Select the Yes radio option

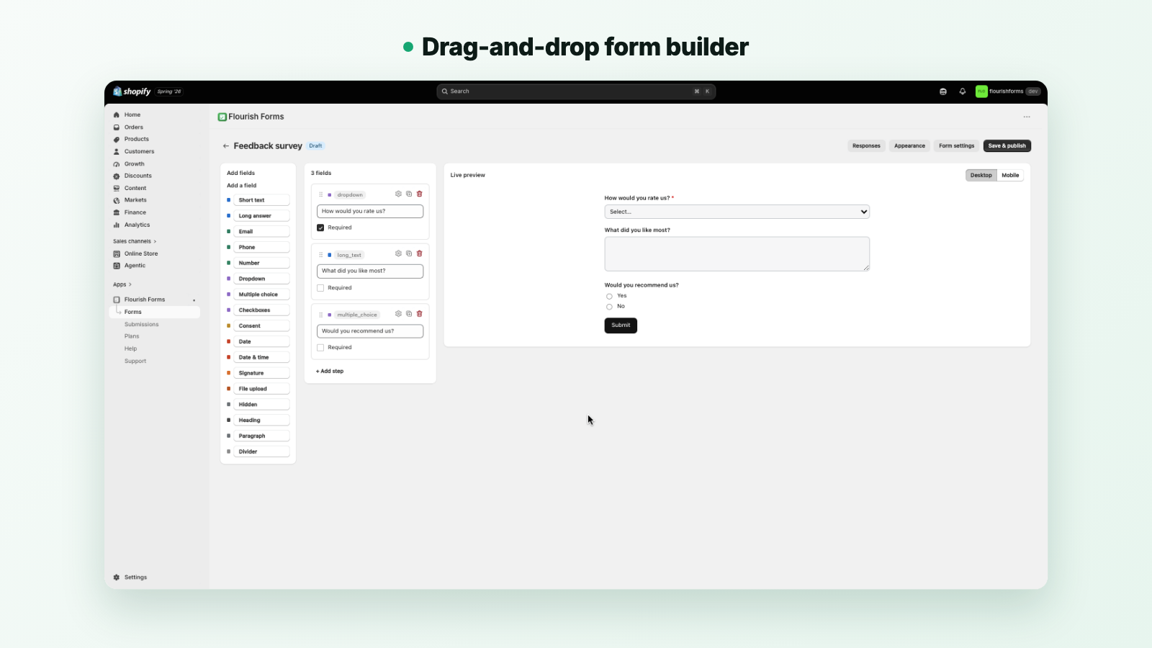click(609, 296)
